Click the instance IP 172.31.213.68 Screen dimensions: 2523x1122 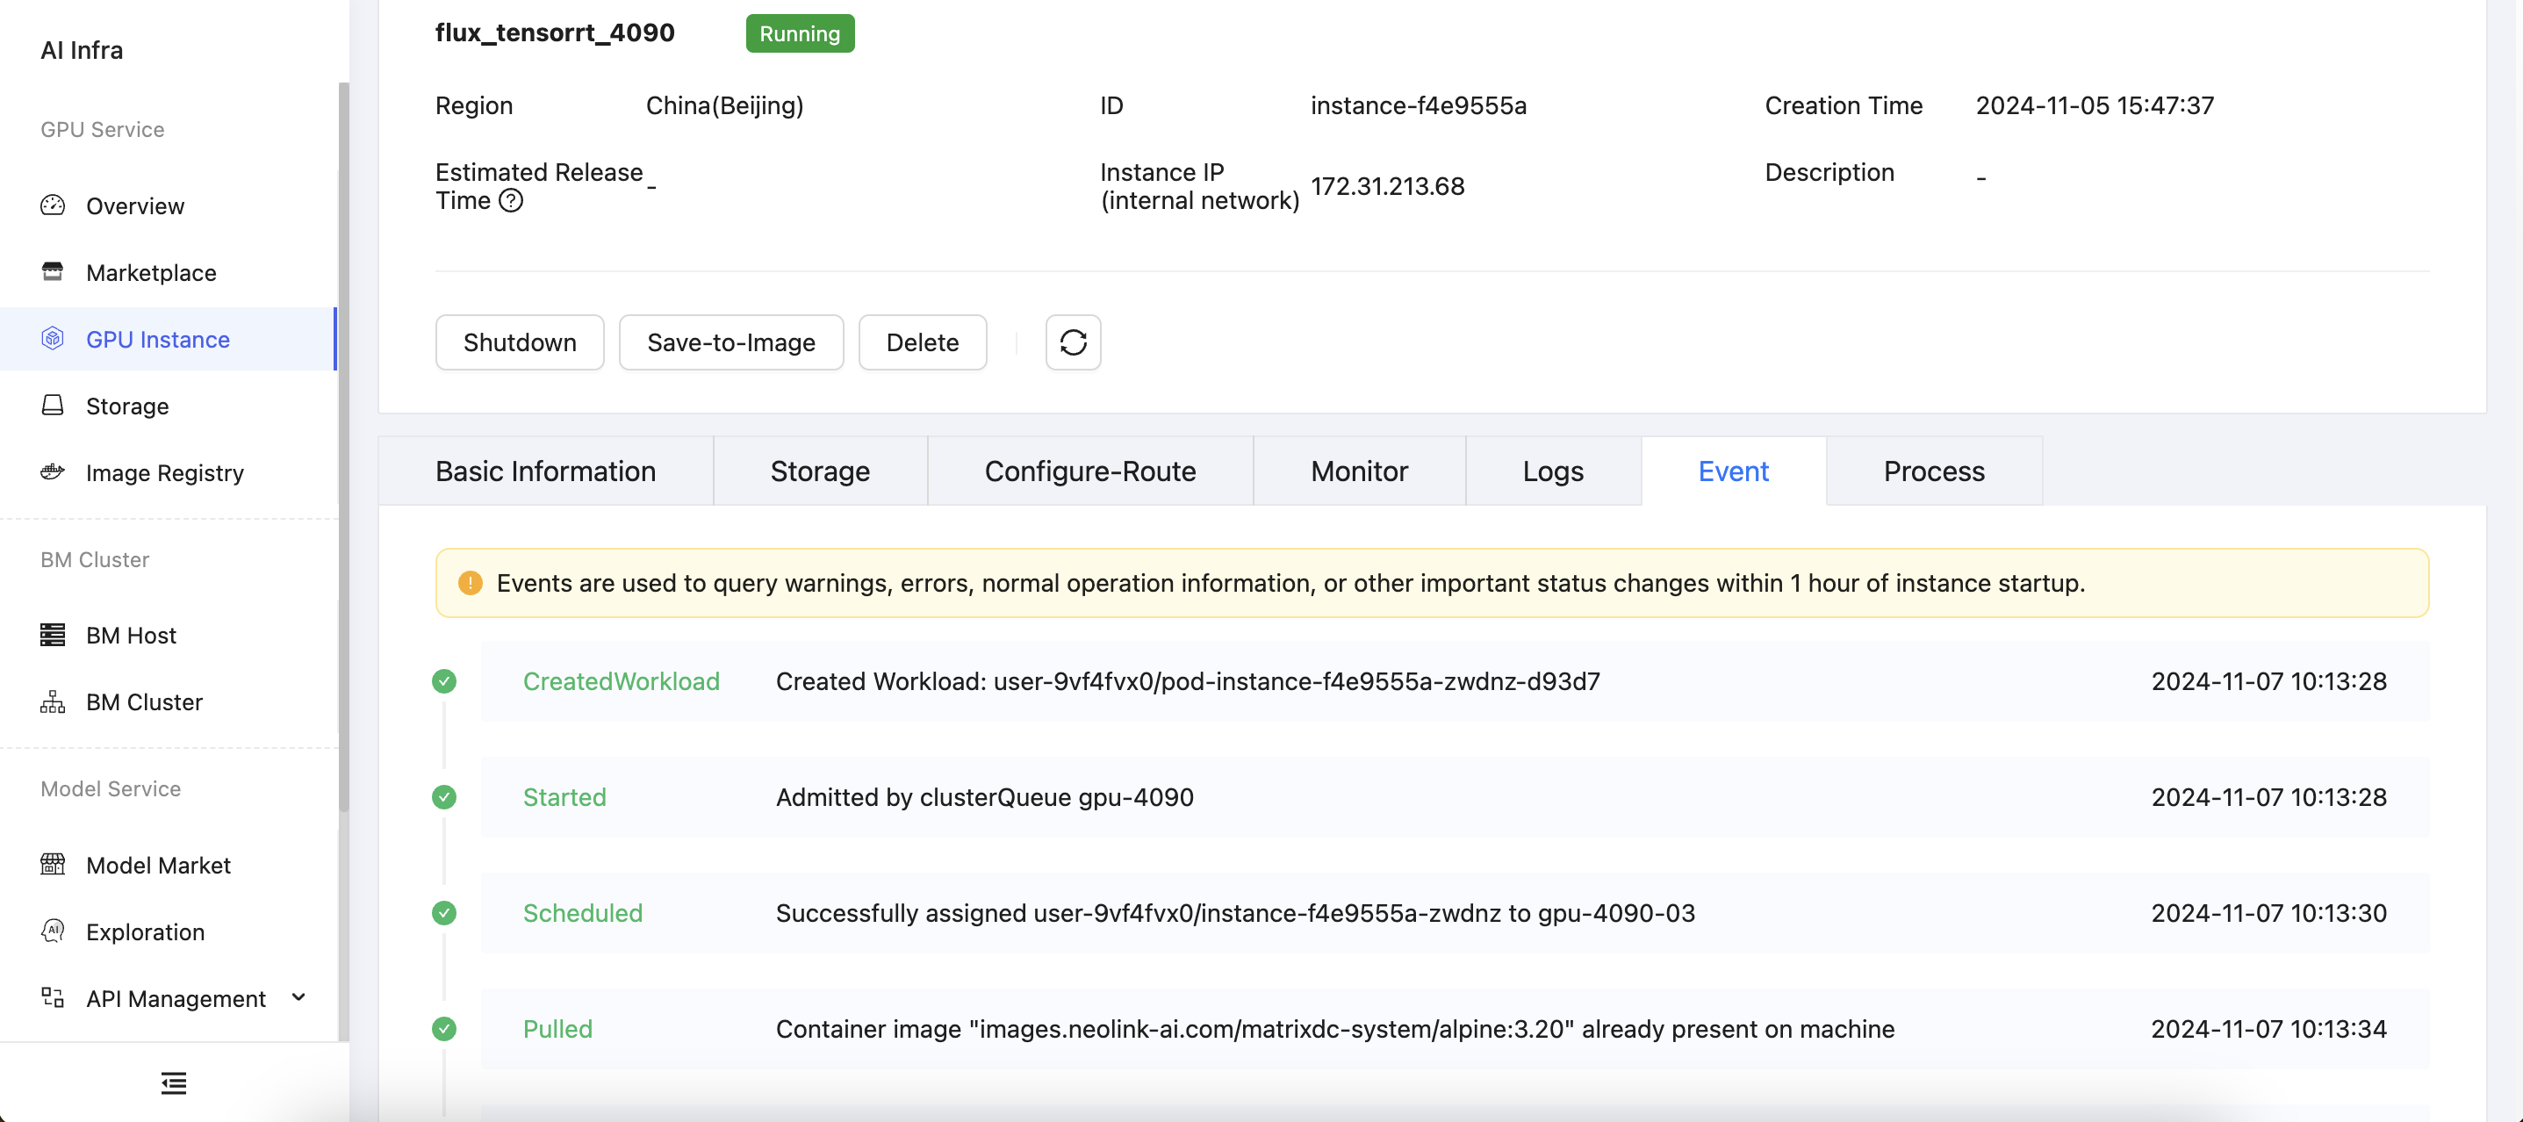click(x=1387, y=186)
